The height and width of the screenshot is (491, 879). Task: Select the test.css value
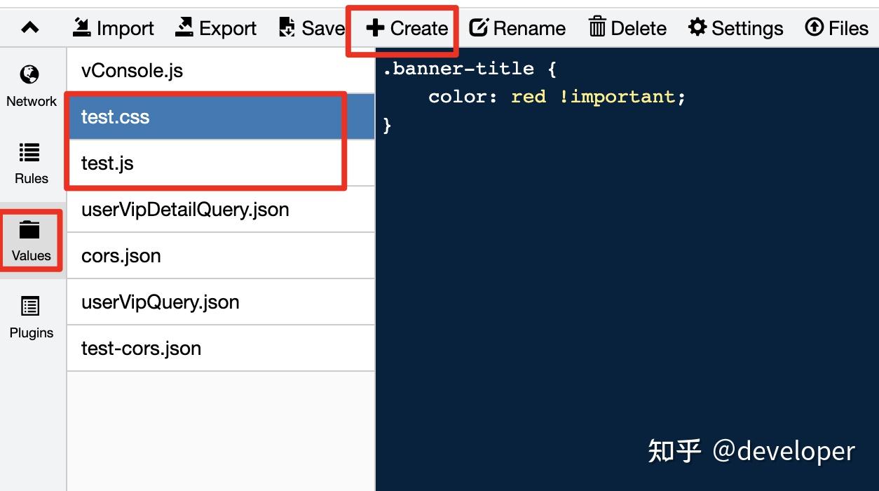pyautogui.click(x=221, y=116)
